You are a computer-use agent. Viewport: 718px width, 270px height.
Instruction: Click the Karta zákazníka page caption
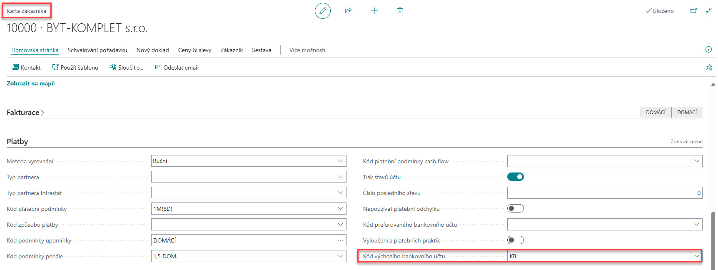tap(26, 11)
